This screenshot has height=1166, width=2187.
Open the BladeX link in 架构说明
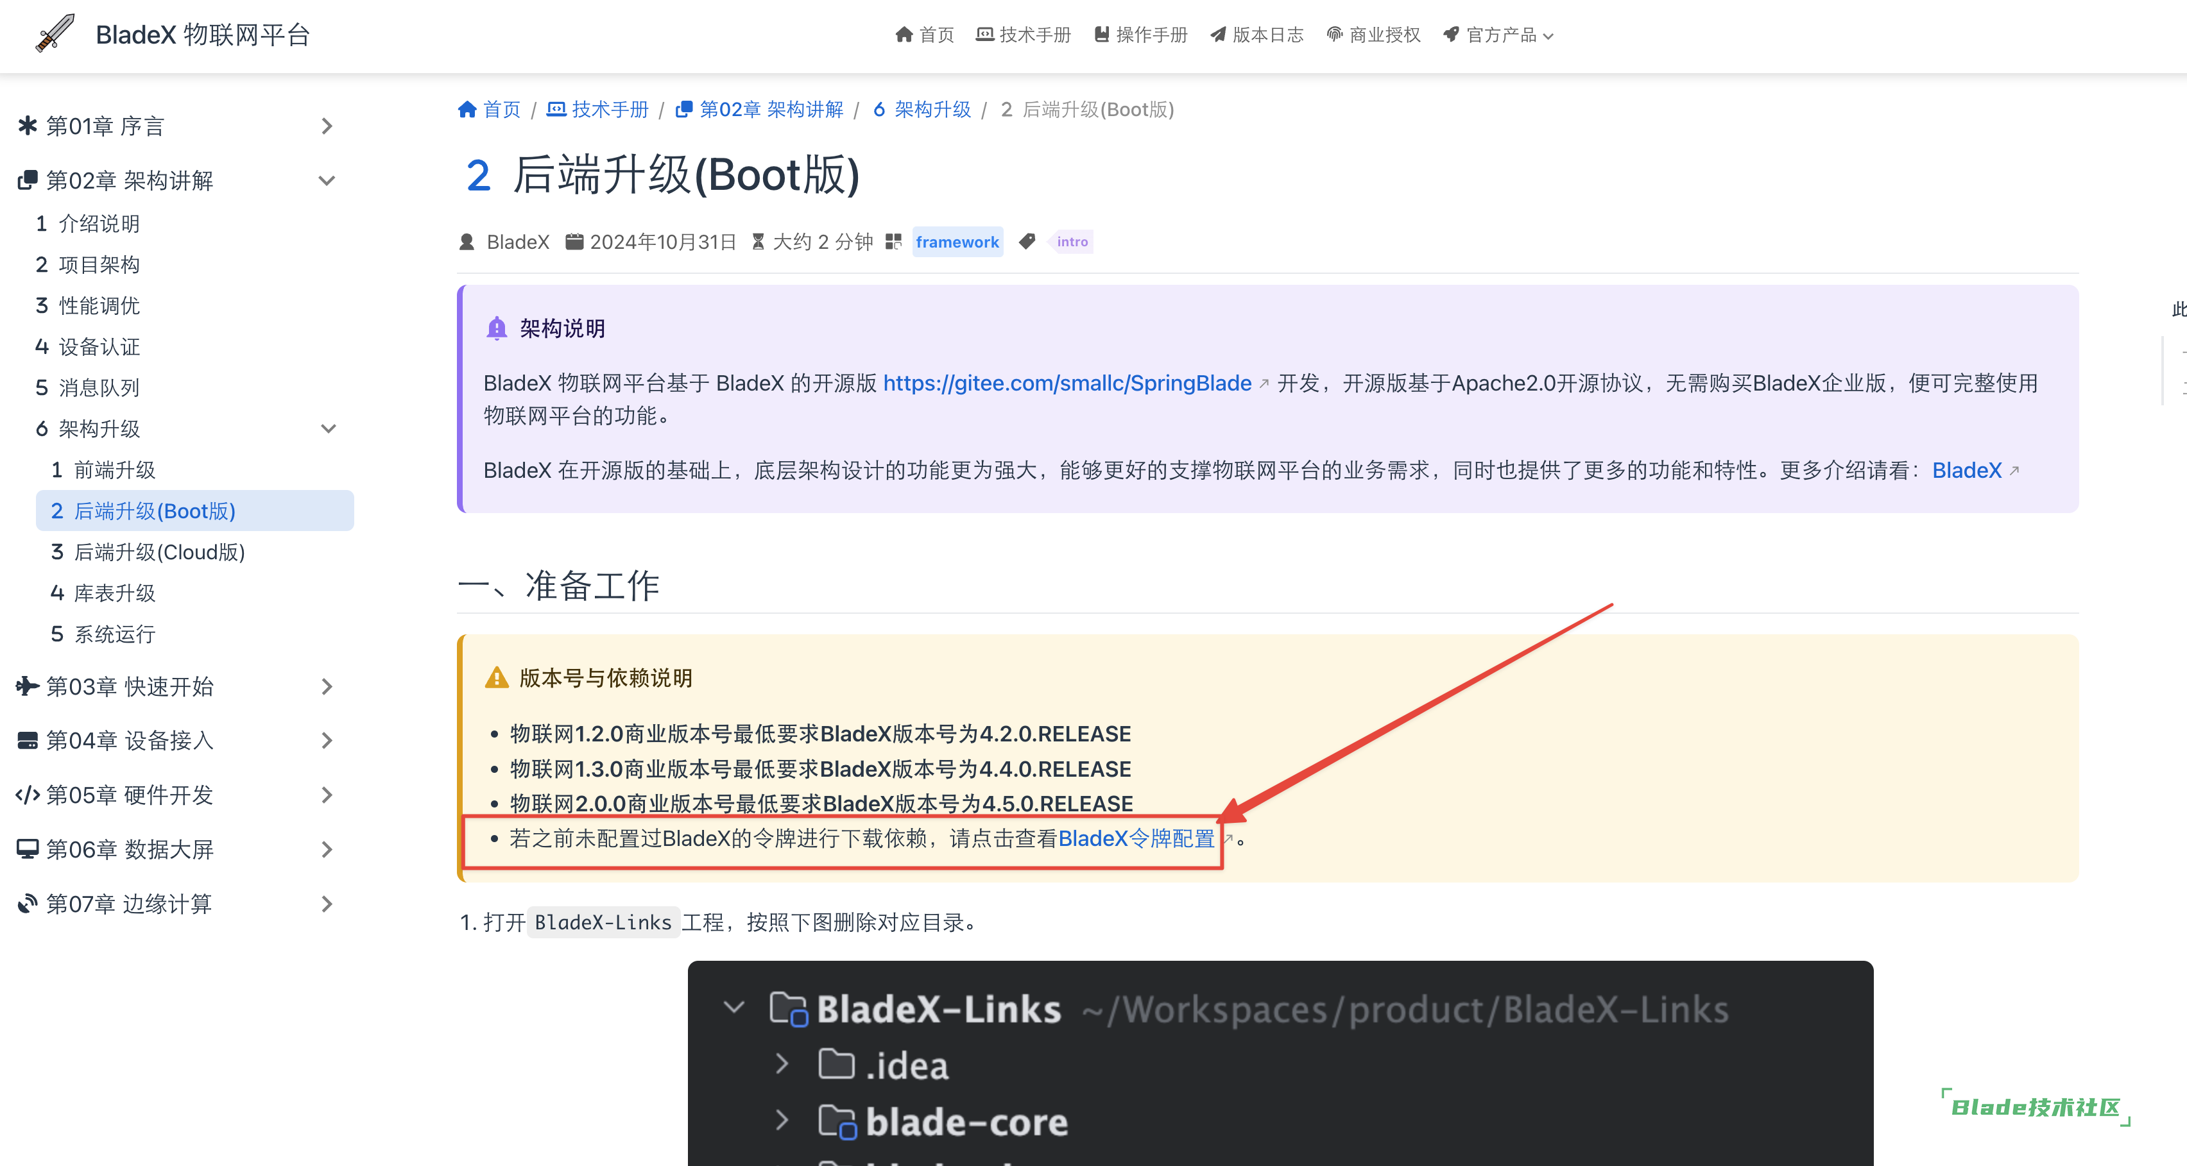tap(1966, 470)
